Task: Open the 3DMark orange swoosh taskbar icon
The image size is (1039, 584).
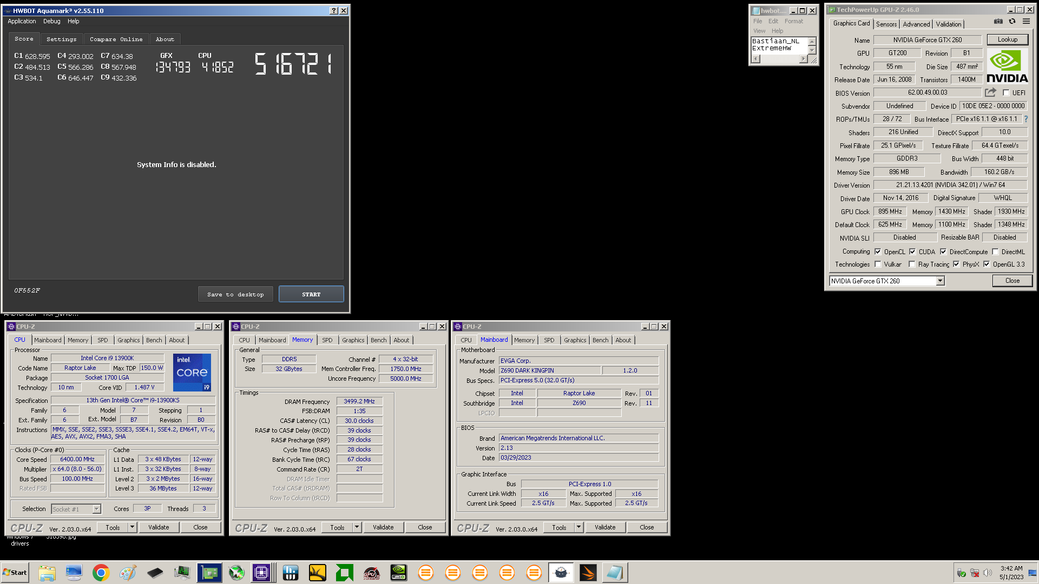Action: point(588,573)
